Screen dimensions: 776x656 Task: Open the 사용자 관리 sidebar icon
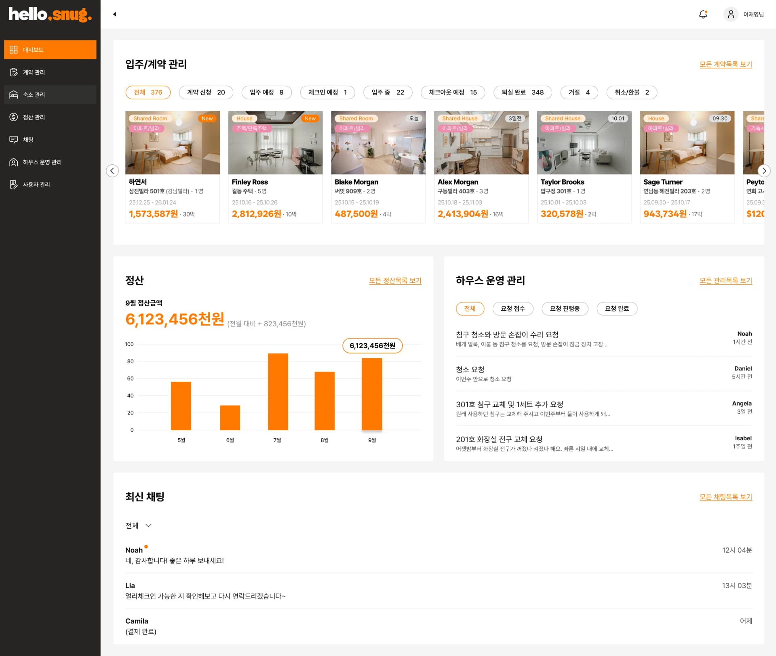coord(14,184)
